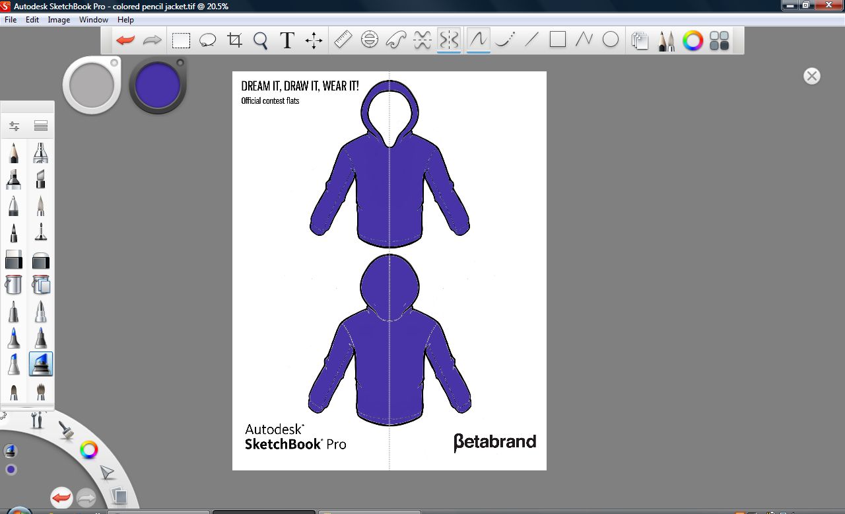Enable the Ellipse guide tool
The height and width of the screenshot is (514, 845).
370,40
